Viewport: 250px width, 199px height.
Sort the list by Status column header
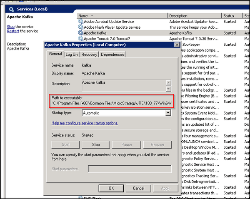pos(229,15)
